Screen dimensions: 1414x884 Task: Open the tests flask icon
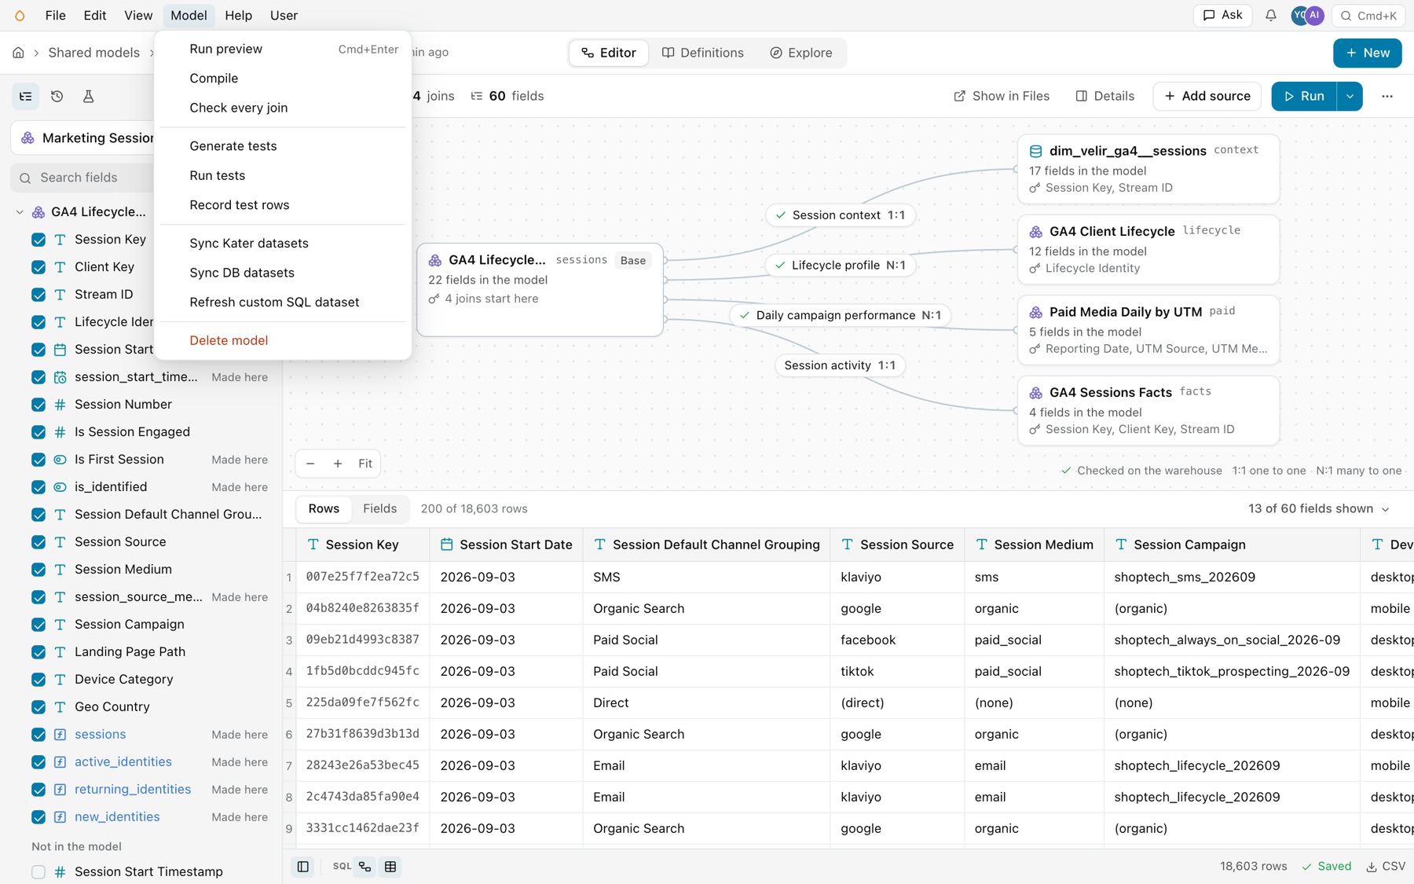[88, 96]
